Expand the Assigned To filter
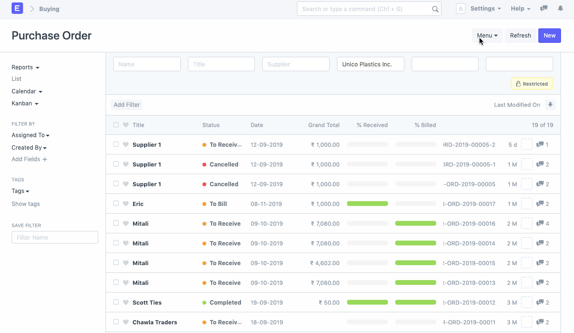The image size is (574, 333). [x=30, y=135]
